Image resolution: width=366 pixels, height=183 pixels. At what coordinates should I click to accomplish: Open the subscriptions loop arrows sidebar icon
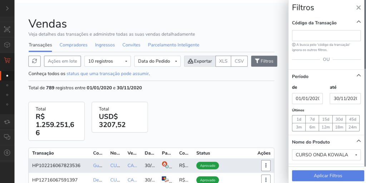tap(7, 122)
